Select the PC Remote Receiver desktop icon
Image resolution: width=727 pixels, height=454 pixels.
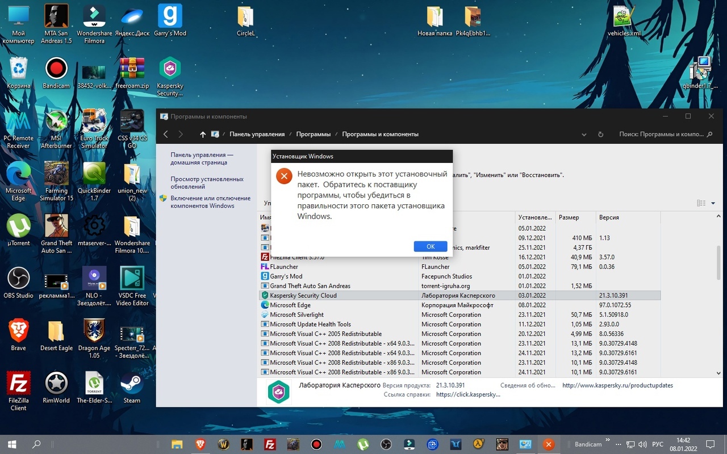click(18, 128)
